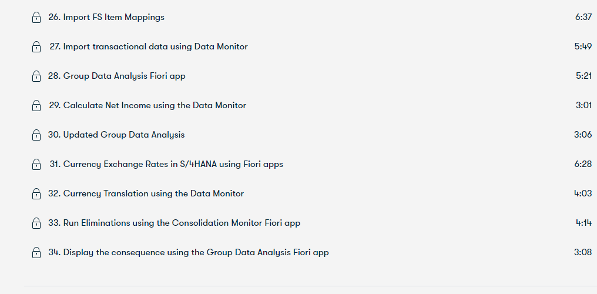This screenshot has height=294, width=597.
Task: Click the 6:37 duration of lesson 26
Action: pos(583,17)
